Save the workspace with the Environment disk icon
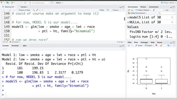 point(132,10)
